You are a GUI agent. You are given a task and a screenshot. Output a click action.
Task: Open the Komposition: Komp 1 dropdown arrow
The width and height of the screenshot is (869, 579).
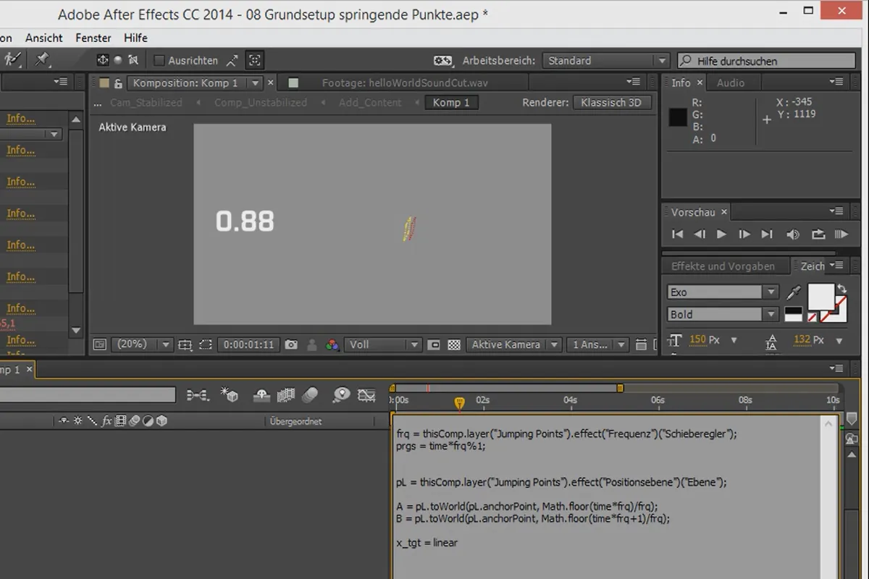(x=255, y=83)
